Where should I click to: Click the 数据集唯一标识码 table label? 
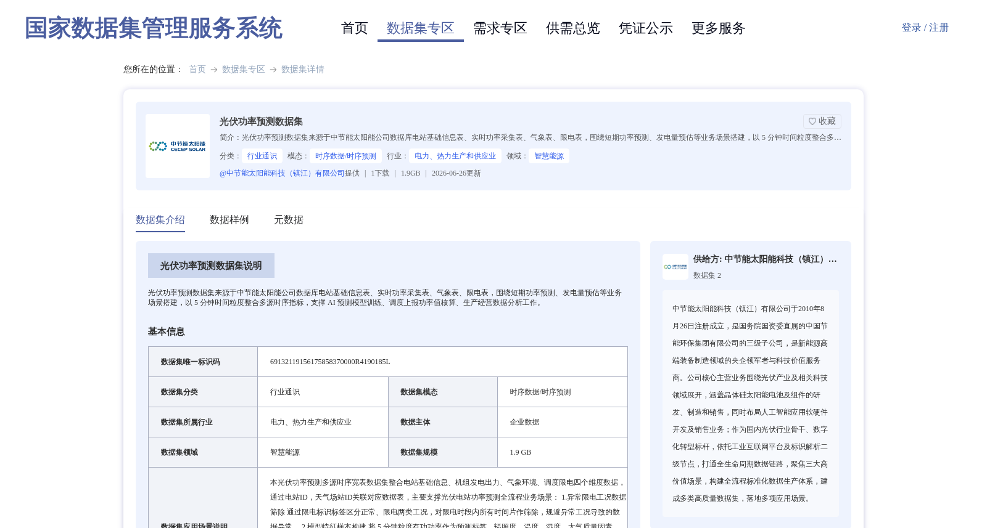(191, 362)
